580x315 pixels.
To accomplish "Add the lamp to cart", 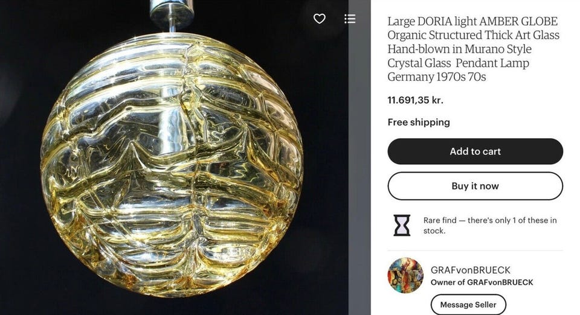I will point(475,151).
